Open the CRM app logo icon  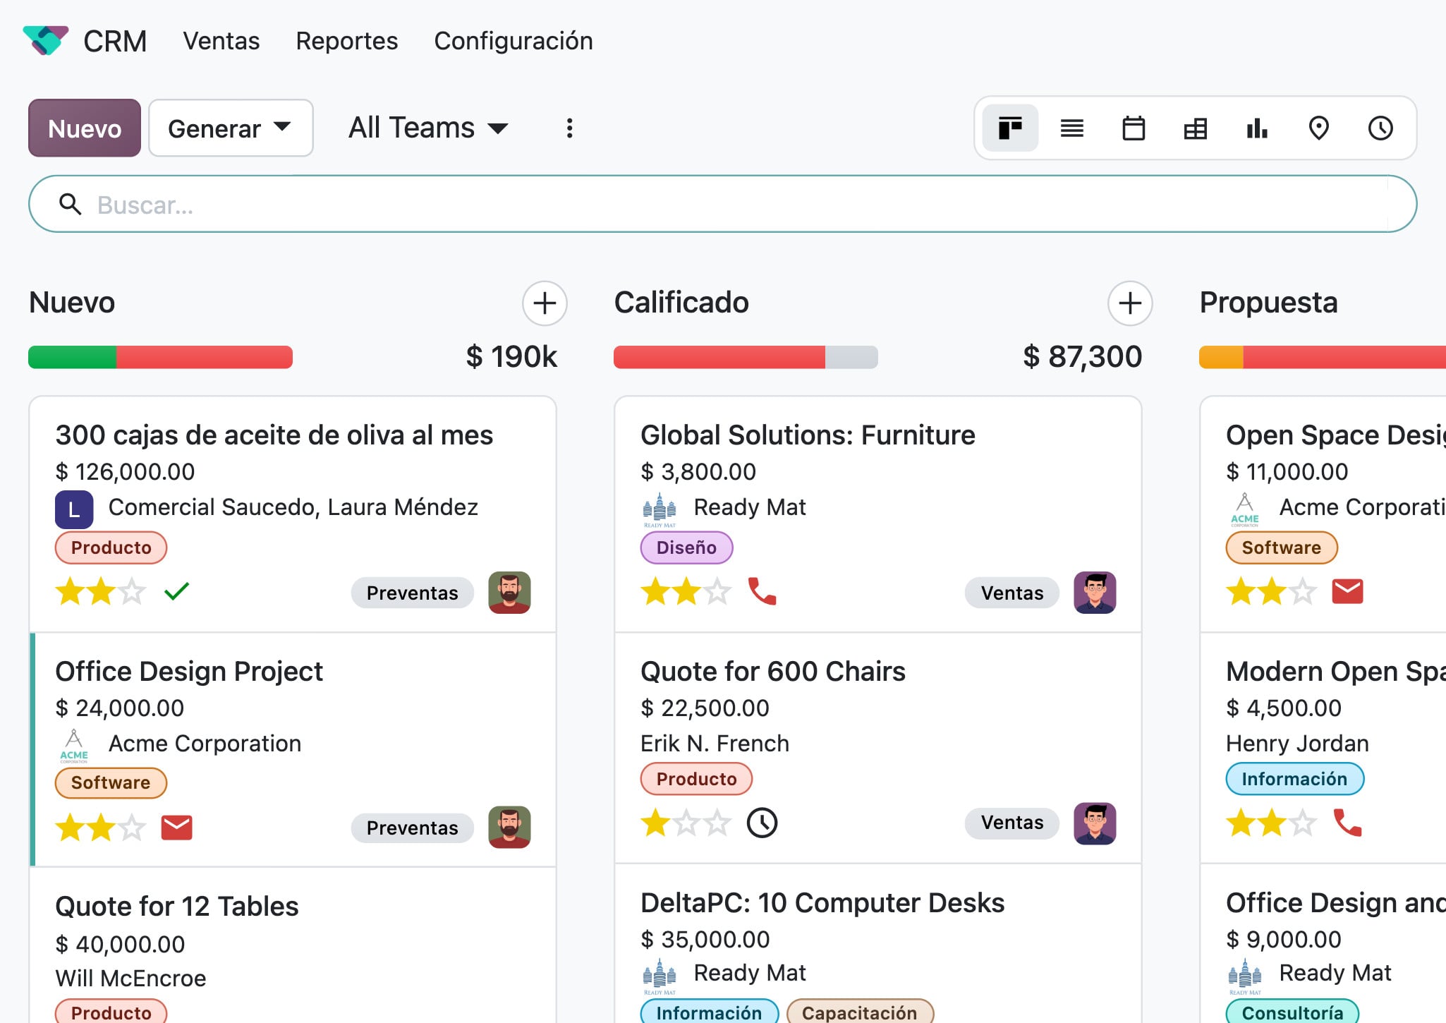click(x=46, y=40)
